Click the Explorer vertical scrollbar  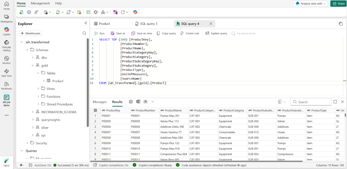[88, 83]
